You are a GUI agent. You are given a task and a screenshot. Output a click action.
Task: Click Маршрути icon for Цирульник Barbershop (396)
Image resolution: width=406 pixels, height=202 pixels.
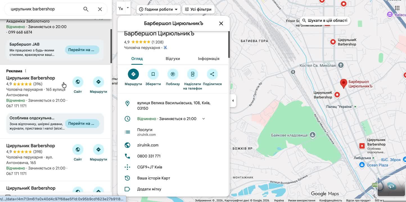(x=98, y=82)
